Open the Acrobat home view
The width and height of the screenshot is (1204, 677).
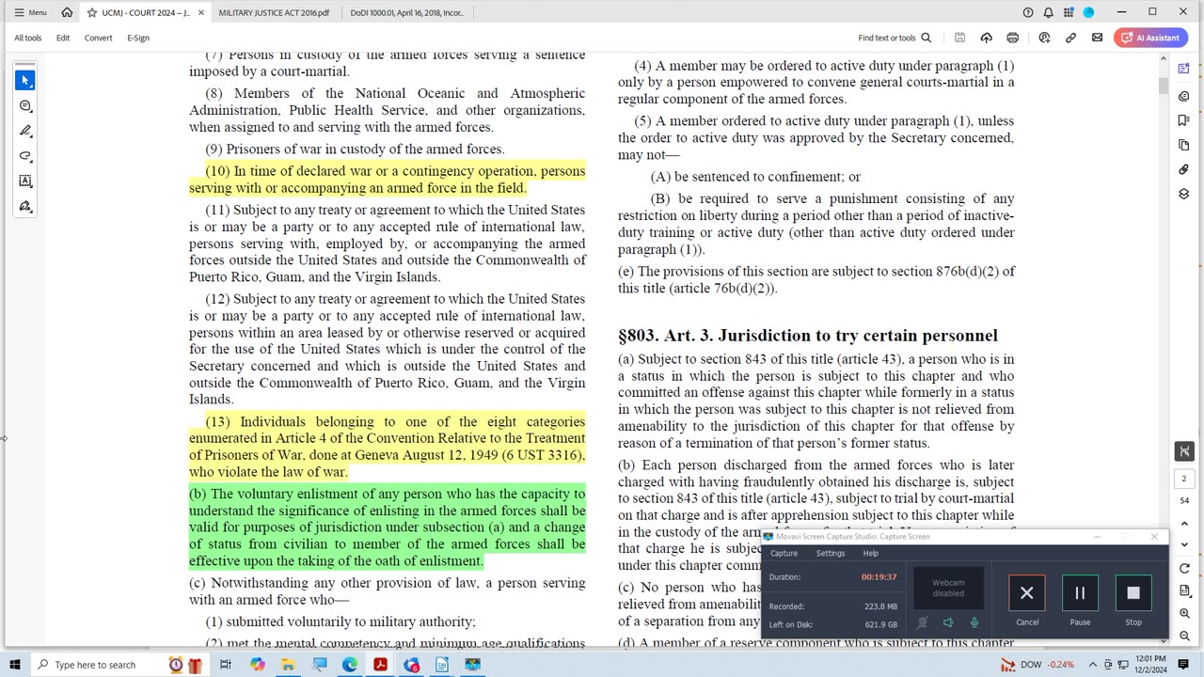(x=67, y=12)
